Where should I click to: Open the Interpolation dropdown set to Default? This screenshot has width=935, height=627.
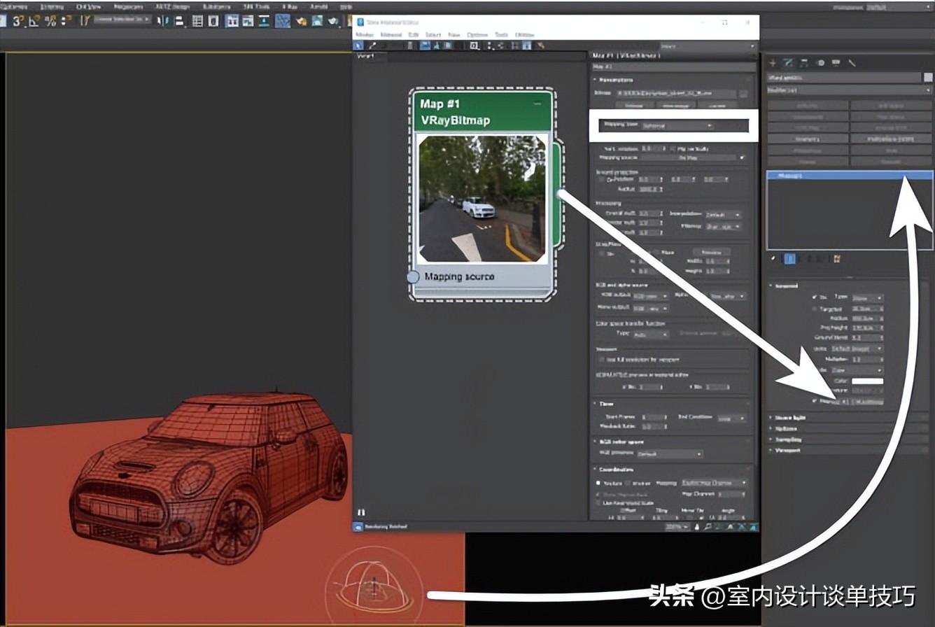coord(724,215)
